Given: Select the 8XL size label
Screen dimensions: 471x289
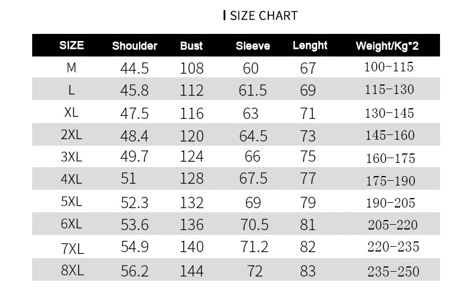Looking at the screenshot, I should [72, 270].
